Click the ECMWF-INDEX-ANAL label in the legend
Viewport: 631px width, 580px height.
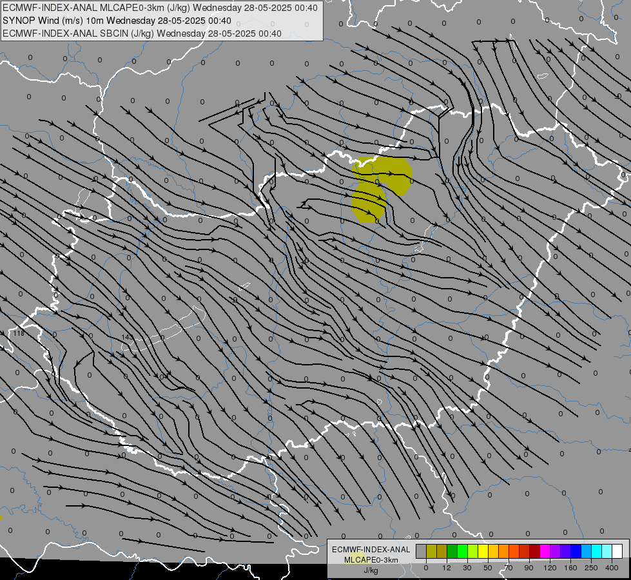point(371,550)
